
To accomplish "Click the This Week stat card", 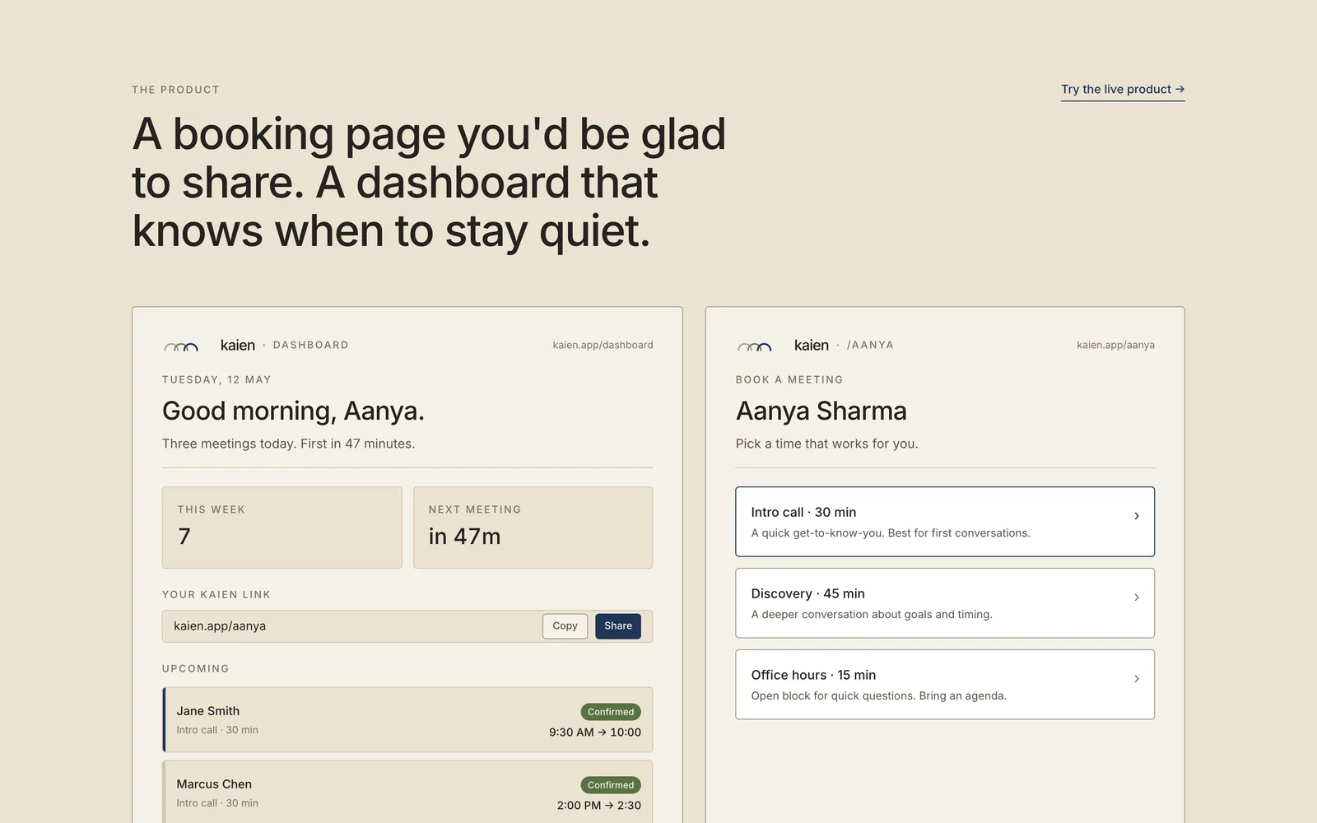I will coord(282,528).
